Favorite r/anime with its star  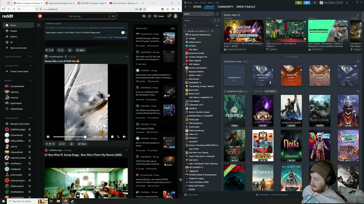(29, 146)
